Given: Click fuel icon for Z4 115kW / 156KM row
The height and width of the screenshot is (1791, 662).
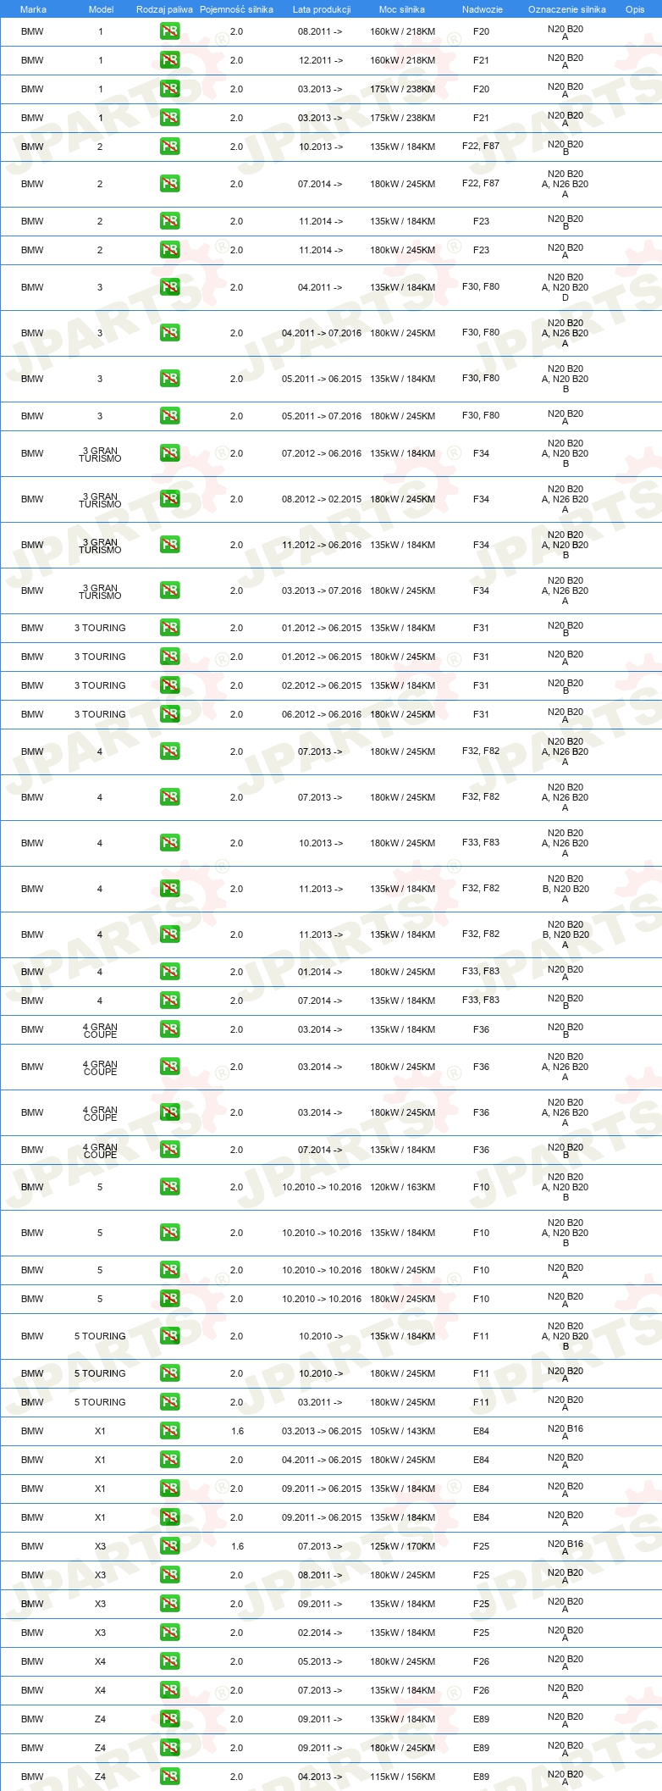Looking at the screenshot, I should pos(169,1777).
